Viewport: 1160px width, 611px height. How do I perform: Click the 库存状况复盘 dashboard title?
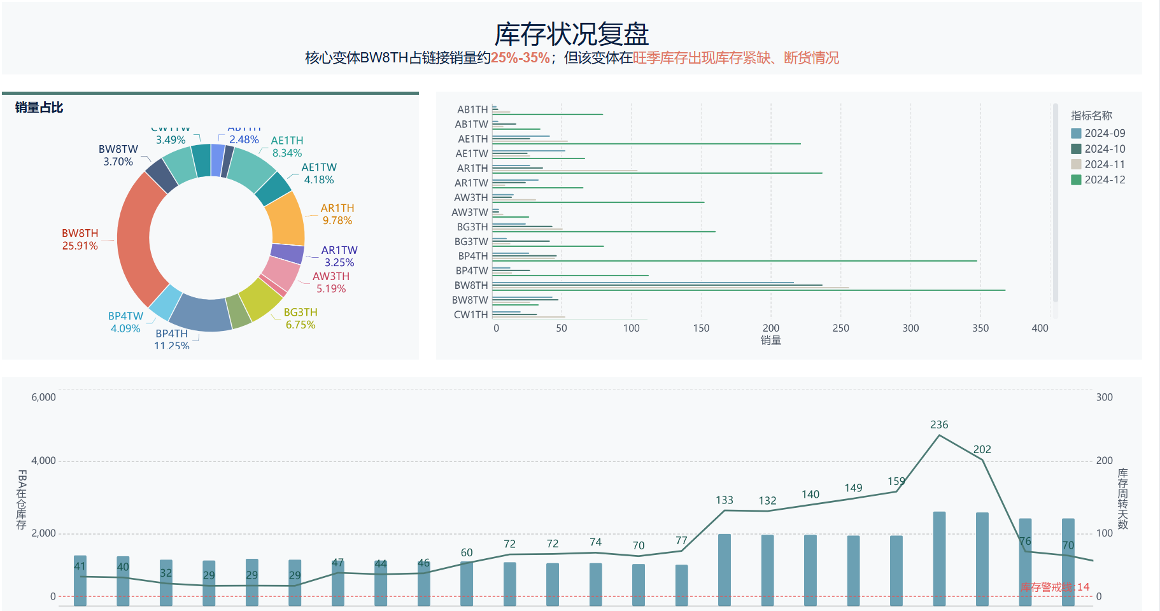[x=571, y=34]
